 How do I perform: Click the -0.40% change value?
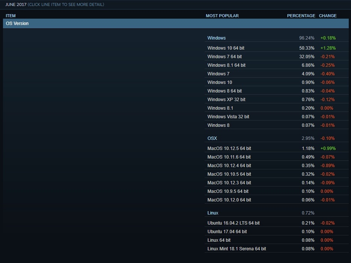327,74
